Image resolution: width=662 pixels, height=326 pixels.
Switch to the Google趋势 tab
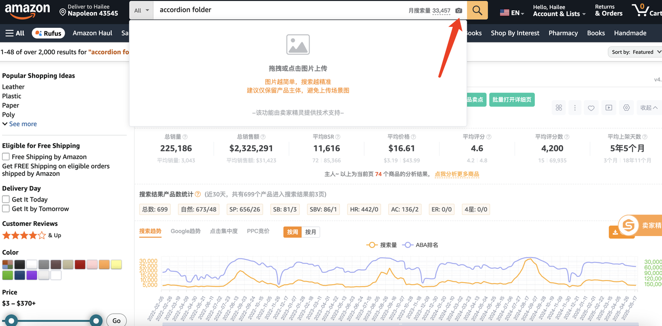186,231
